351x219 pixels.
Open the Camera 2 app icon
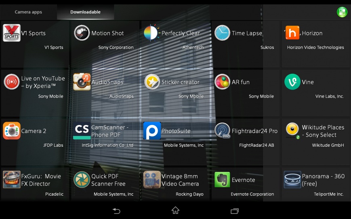pos(12,131)
